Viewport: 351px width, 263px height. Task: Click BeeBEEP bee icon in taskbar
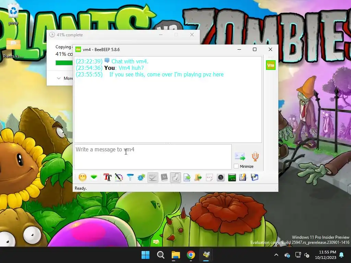206,255
